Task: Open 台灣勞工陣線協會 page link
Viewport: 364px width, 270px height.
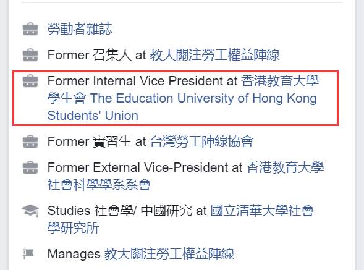Action: (201, 141)
